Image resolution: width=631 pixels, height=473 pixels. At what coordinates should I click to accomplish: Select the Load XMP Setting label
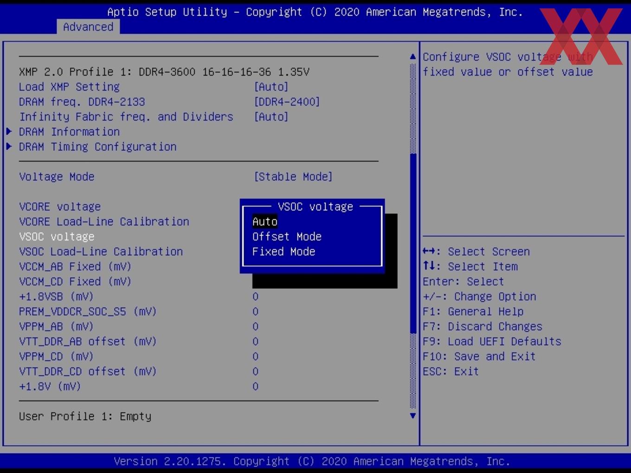pos(69,87)
